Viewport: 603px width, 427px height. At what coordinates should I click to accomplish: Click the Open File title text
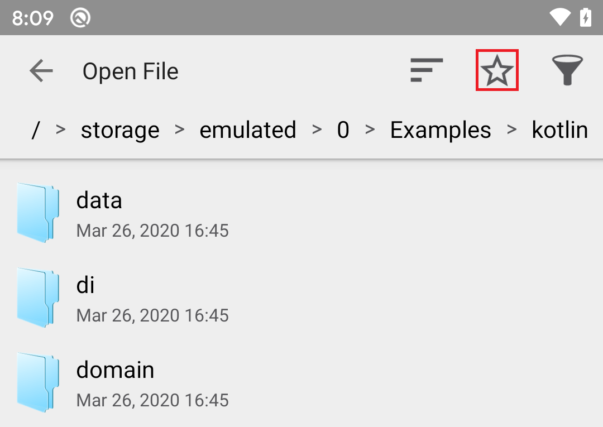[x=131, y=71]
